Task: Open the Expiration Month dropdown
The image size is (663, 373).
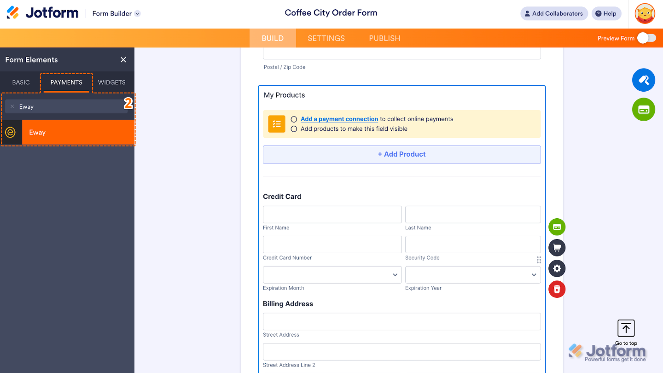Action: [x=332, y=275]
